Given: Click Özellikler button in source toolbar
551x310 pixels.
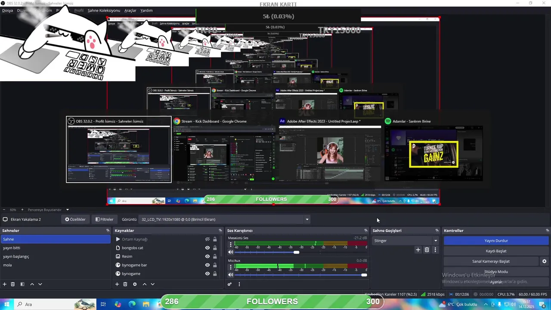Looking at the screenshot, I should [x=75, y=220].
